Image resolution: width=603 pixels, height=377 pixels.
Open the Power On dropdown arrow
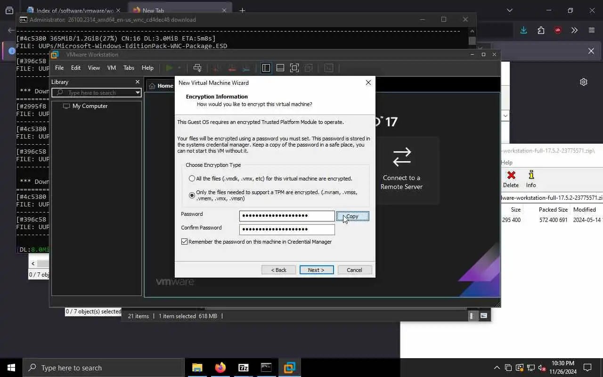pyautogui.click(x=179, y=68)
